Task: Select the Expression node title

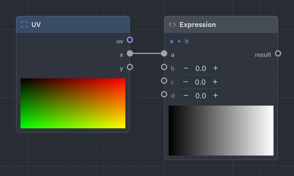Action: (x=198, y=25)
